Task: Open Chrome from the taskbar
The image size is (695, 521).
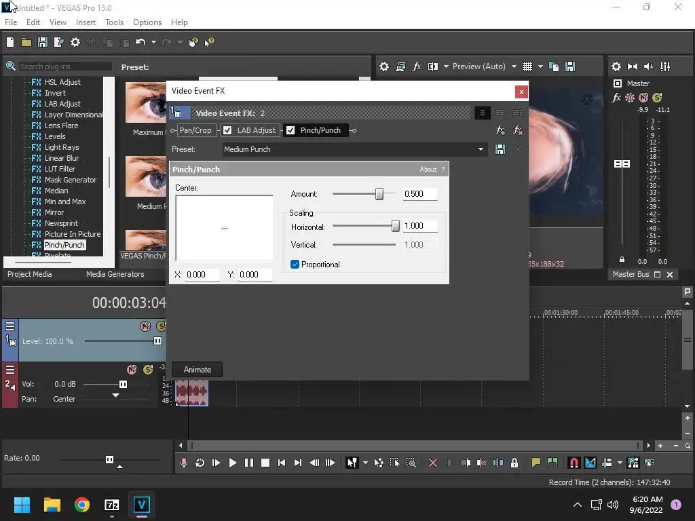Action: [82, 505]
